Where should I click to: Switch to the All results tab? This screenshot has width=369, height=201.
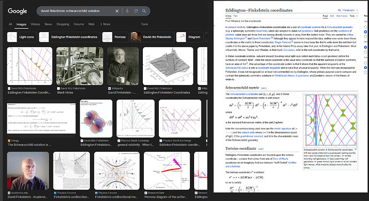pyautogui.click(x=10, y=24)
